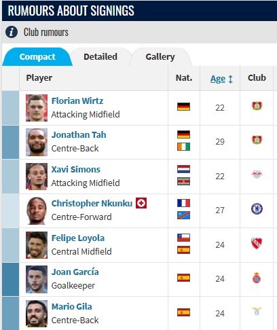Select the Compact view tab
The width and height of the screenshot is (277, 330).
tap(37, 57)
